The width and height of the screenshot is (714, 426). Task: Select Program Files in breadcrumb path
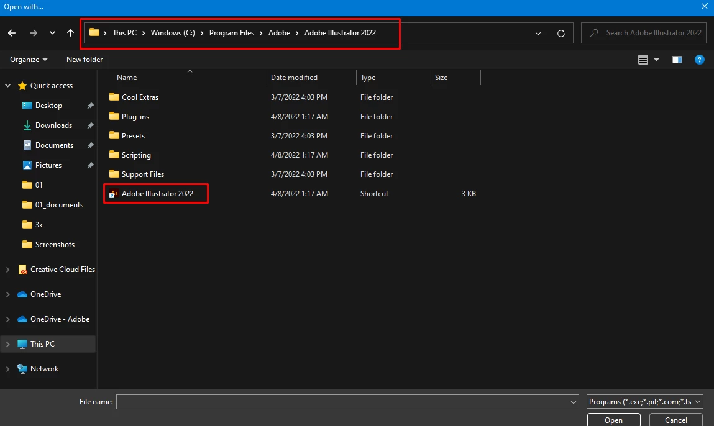point(231,33)
